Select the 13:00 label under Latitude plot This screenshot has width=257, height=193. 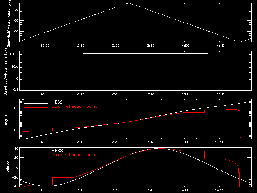45,190
